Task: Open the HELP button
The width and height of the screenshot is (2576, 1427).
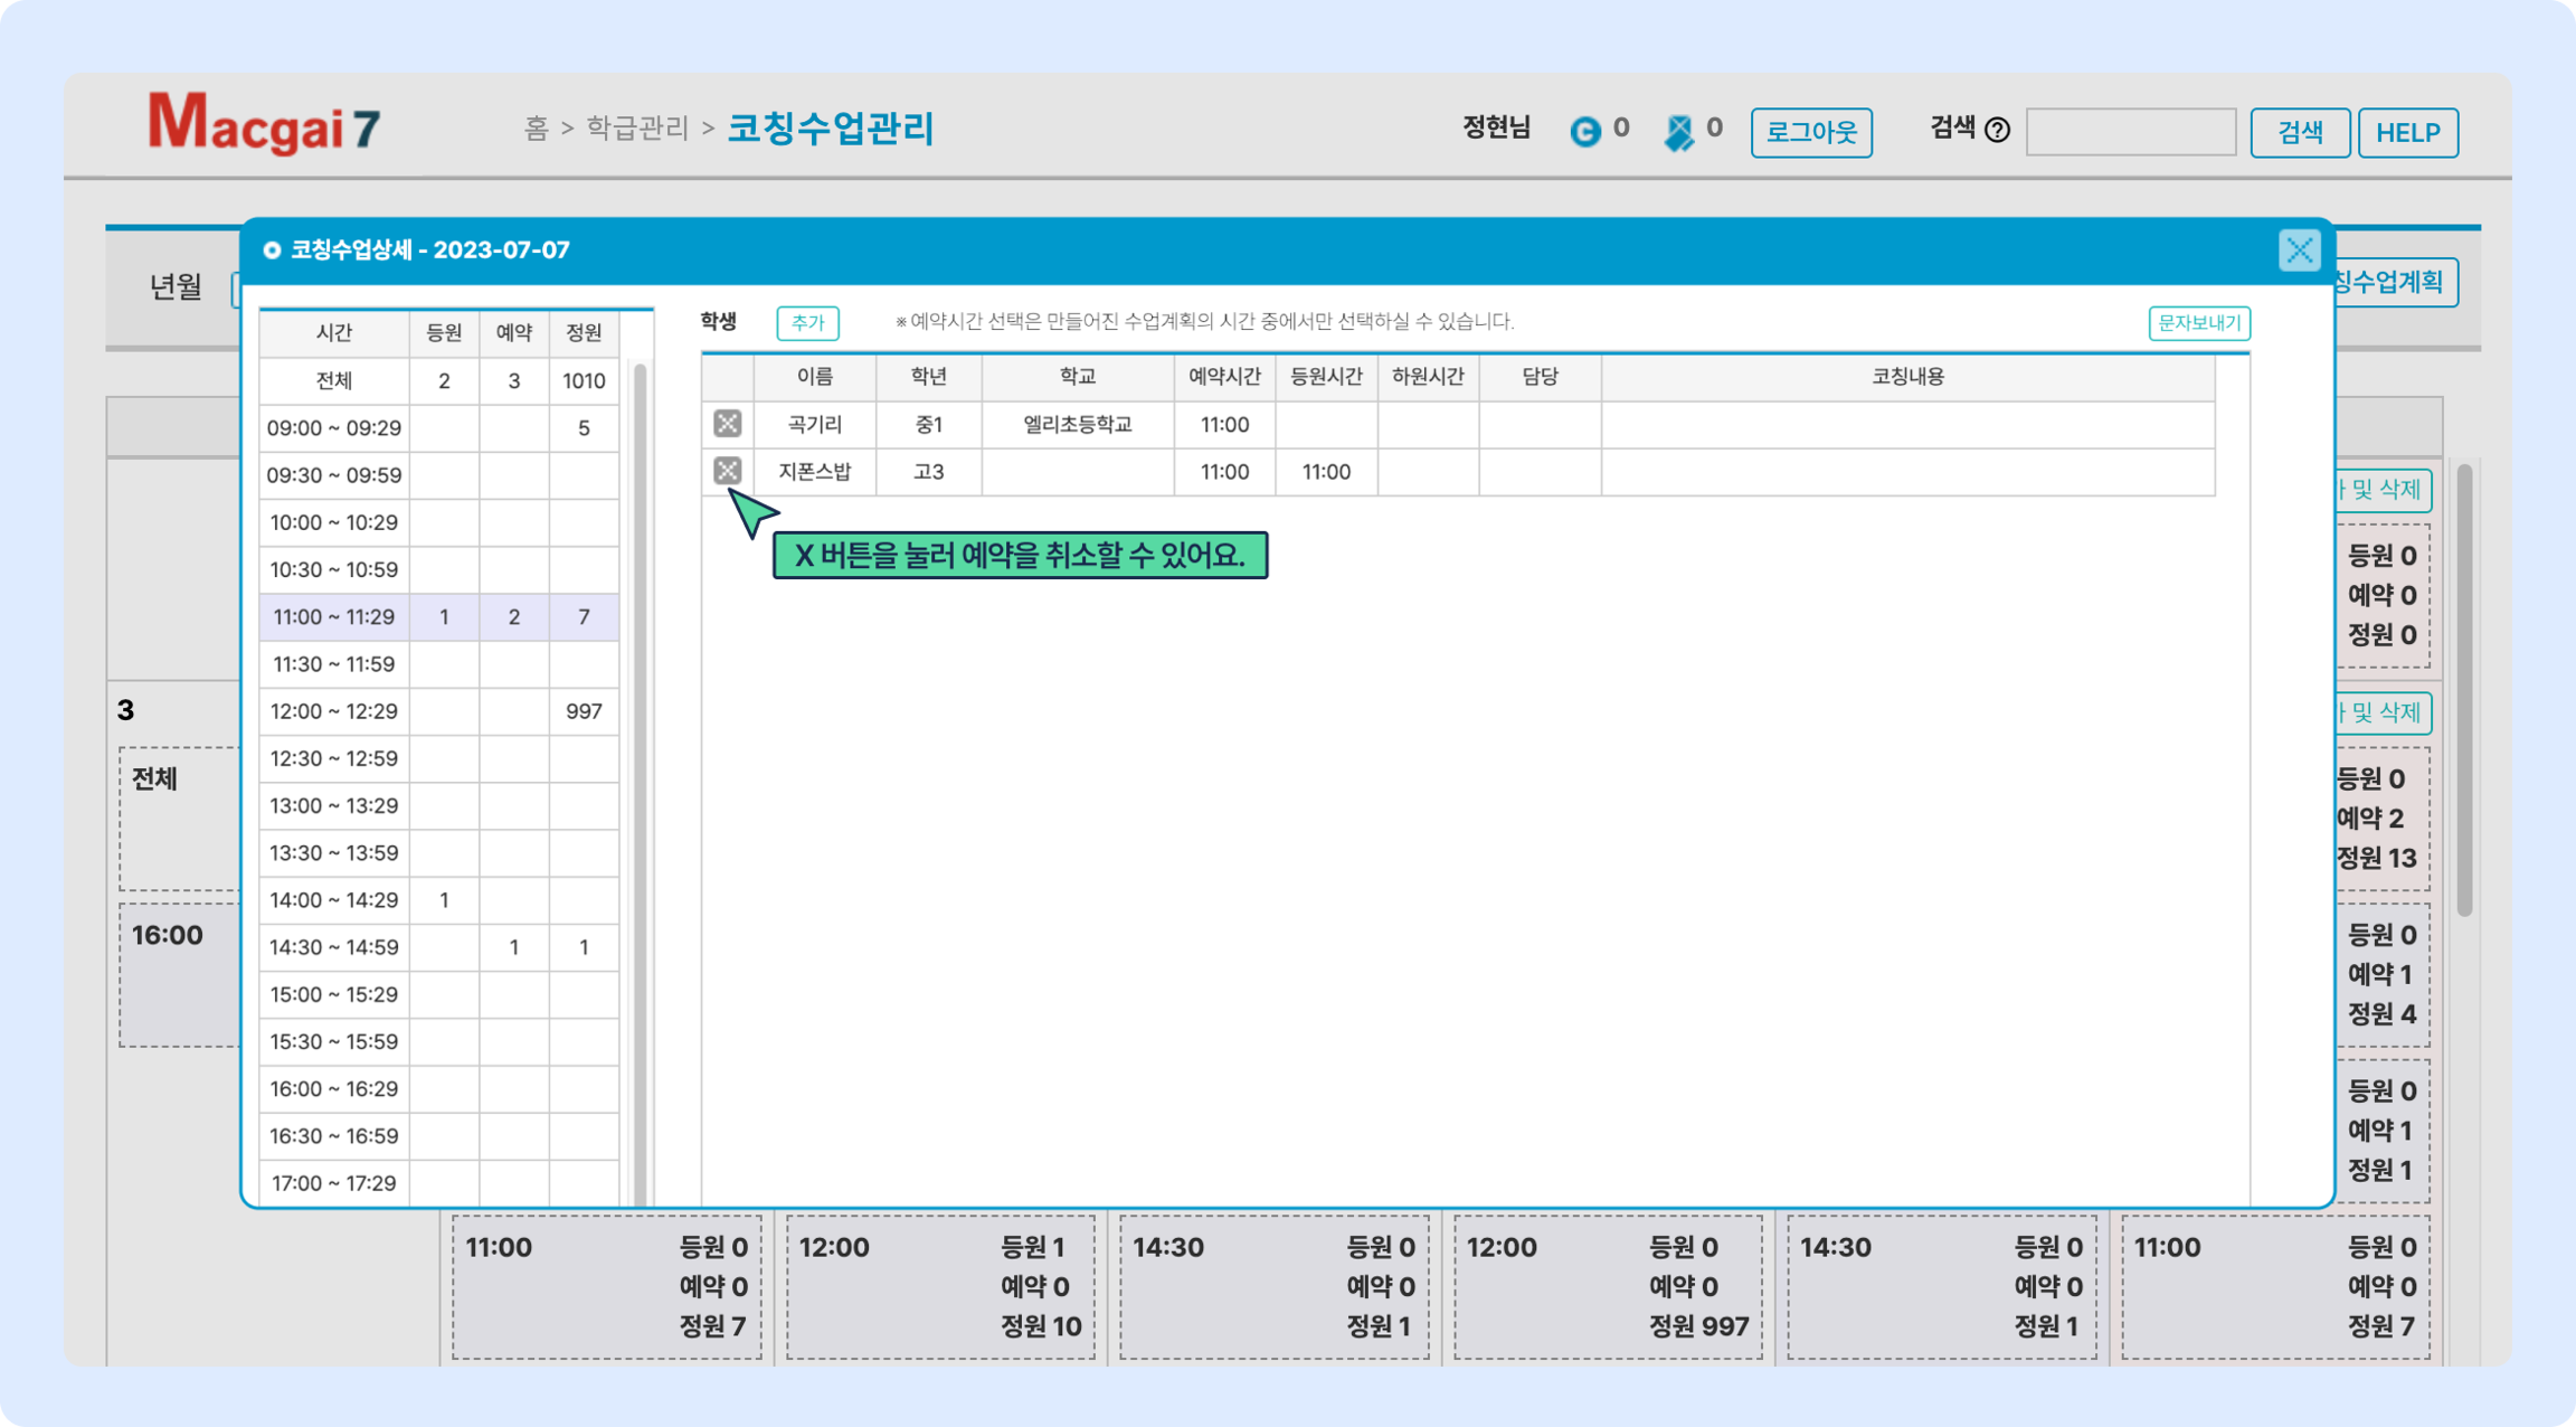Action: point(2407,132)
